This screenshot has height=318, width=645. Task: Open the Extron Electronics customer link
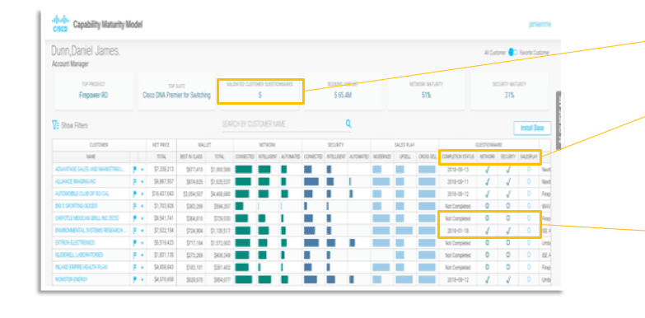coord(75,243)
